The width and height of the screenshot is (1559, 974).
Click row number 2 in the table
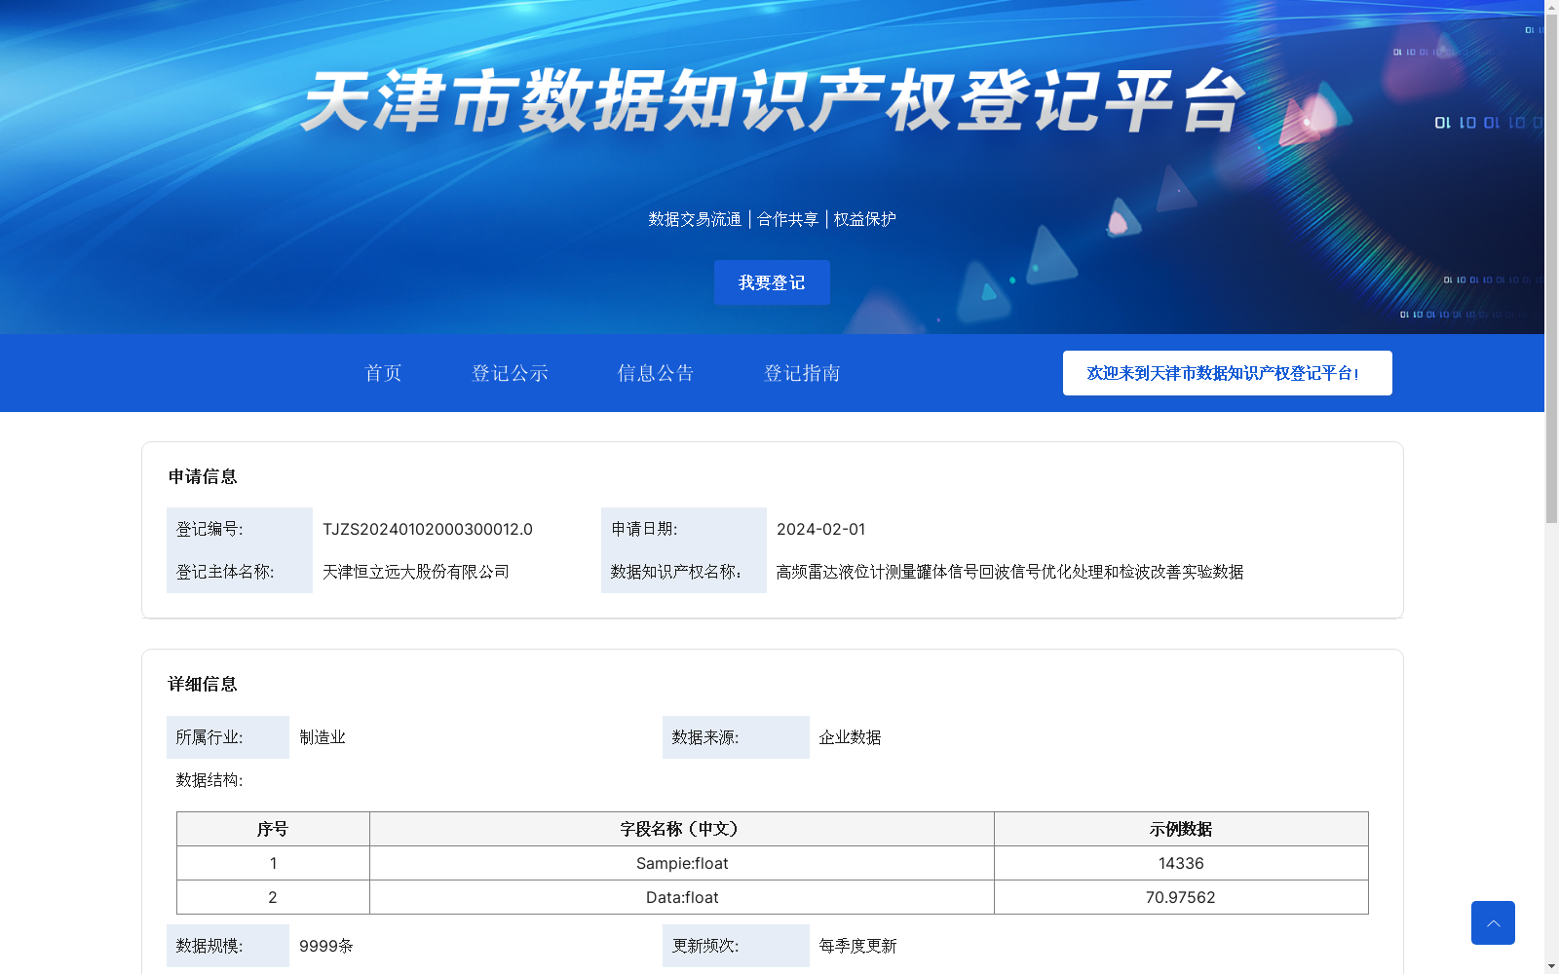(273, 897)
